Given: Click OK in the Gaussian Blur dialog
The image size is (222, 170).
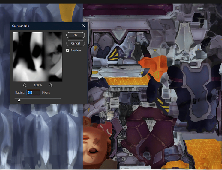Looking at the screenshot, I should [76, 35].
